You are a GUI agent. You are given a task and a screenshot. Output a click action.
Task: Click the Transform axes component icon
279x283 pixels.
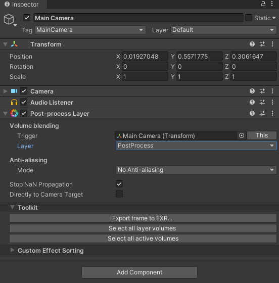pyautogui.click(x=14, y=44)
